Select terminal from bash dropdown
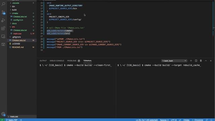The width and height of the screenshot is (215, 121). [x=174, y=61]
